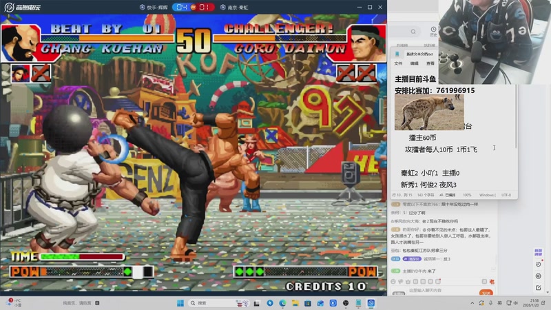Select the 新建文本文档.txt Notepad tab

[419, 54]
